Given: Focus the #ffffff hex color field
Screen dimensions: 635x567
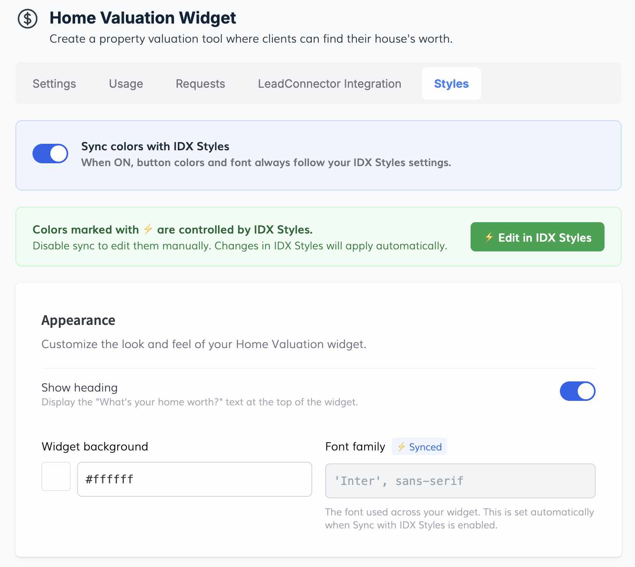Looking at the screenshot, I should 194,479.
